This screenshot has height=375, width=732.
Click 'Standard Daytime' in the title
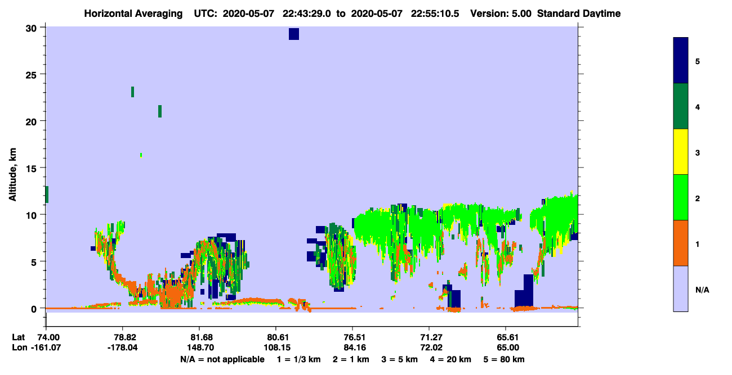tap(579, 13)
